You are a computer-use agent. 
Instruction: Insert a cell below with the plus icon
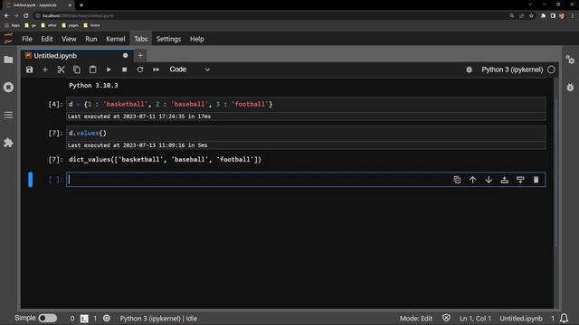click(45, 70)
